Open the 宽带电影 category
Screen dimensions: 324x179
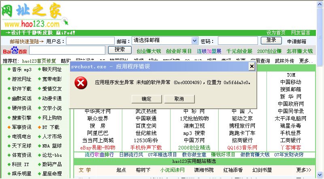52,79
